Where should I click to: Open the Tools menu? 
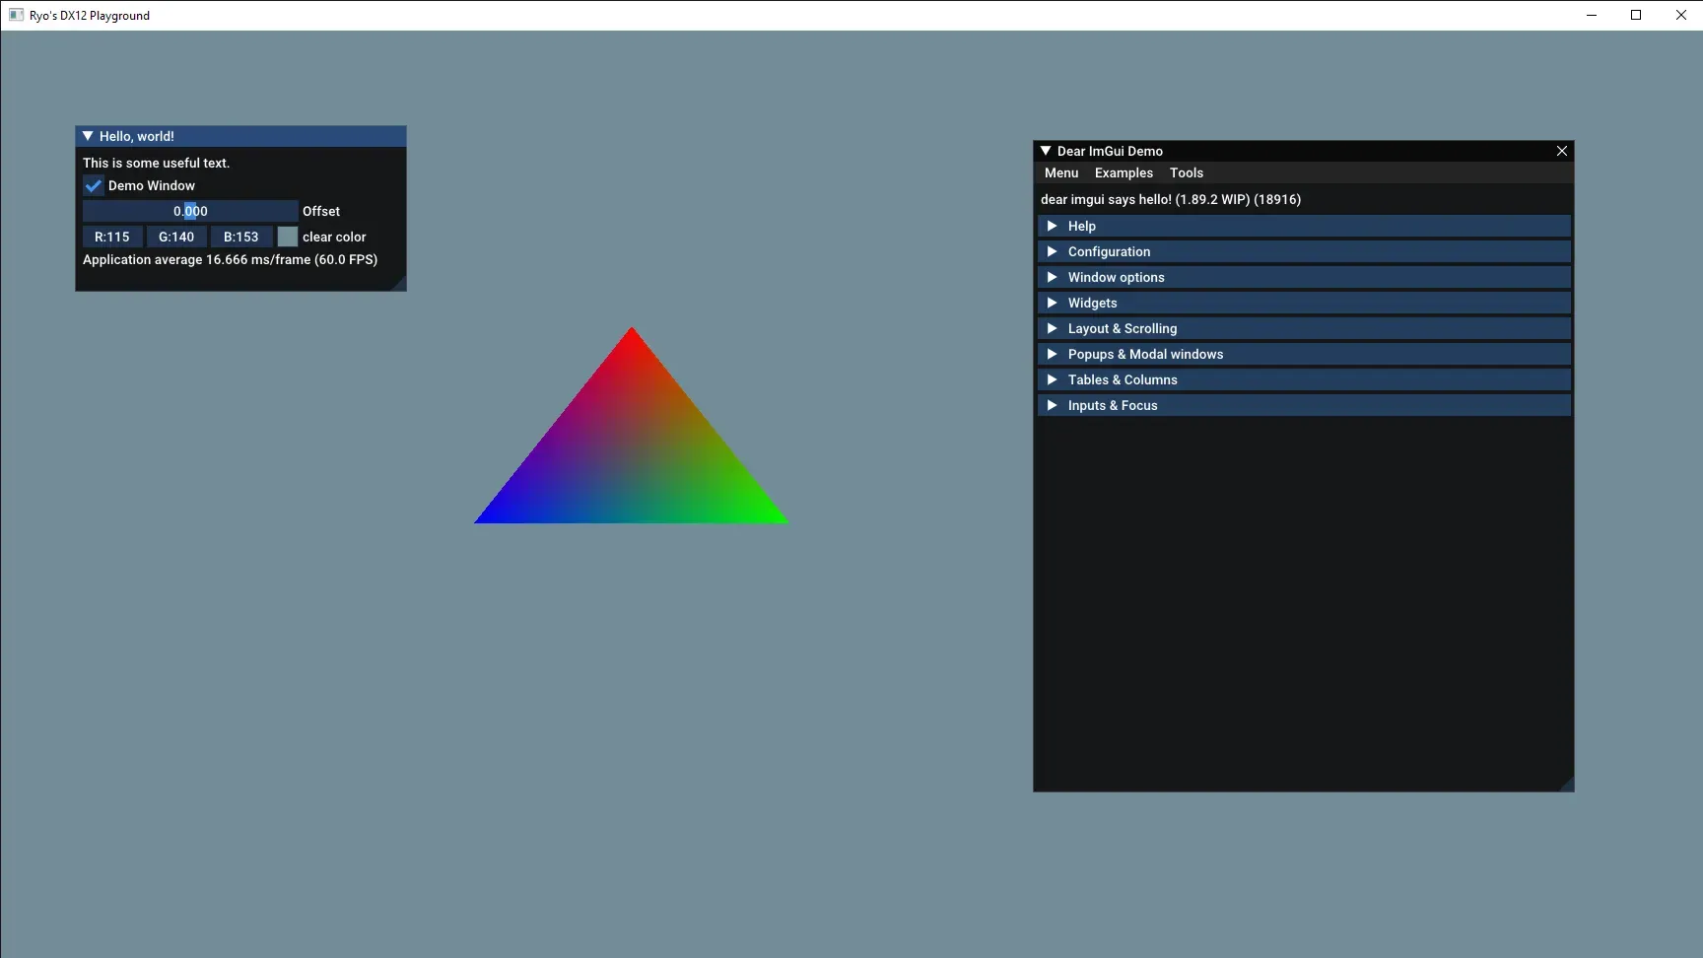pos(1186,172)
